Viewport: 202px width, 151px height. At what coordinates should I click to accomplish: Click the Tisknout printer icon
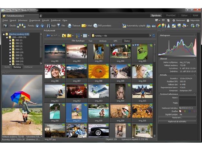click(x=70, y=26)
